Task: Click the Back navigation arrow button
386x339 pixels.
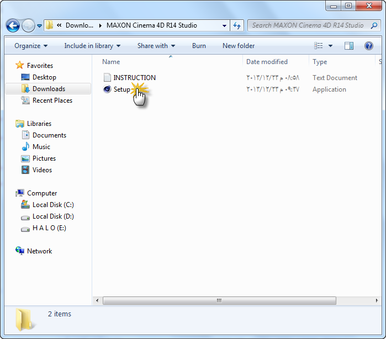Action: 13,25
